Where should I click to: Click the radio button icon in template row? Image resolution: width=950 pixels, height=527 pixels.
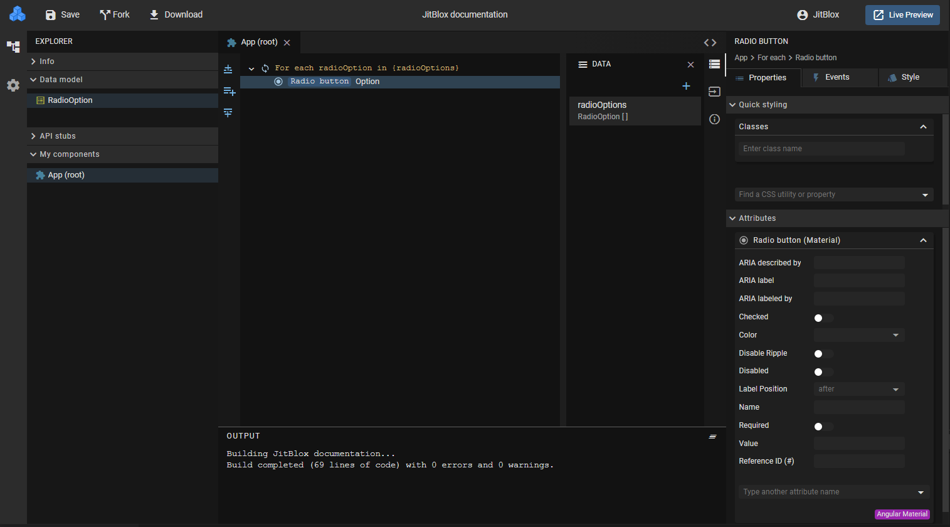pyautogui.click(x=278, y=82)
